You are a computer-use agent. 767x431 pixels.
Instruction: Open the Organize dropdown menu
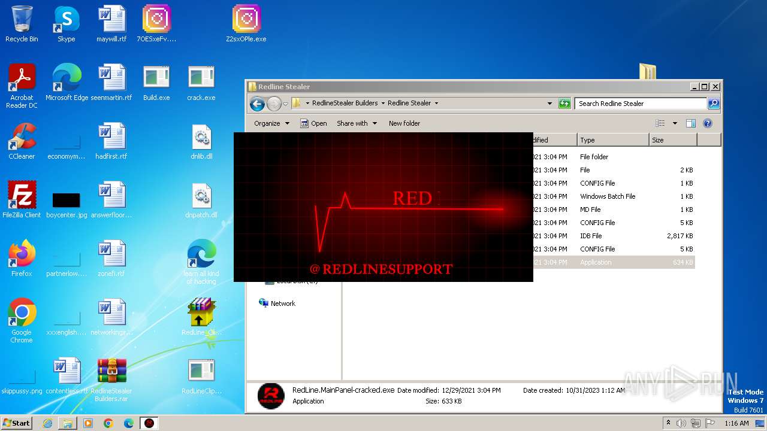(271, 123)
